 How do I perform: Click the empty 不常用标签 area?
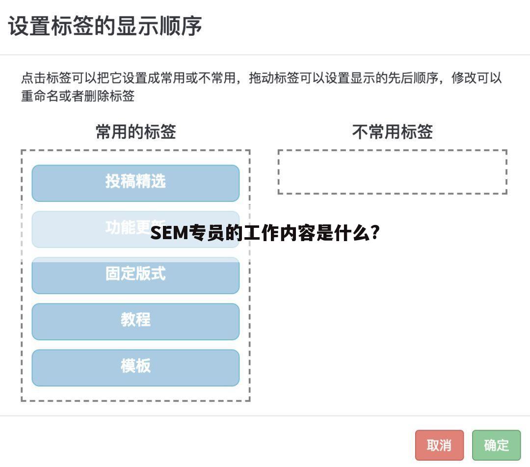pyautogui.click(x=393, y=172)
